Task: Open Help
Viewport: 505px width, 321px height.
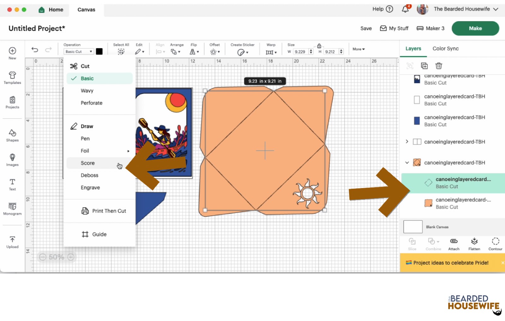Action: click(383, 9)
